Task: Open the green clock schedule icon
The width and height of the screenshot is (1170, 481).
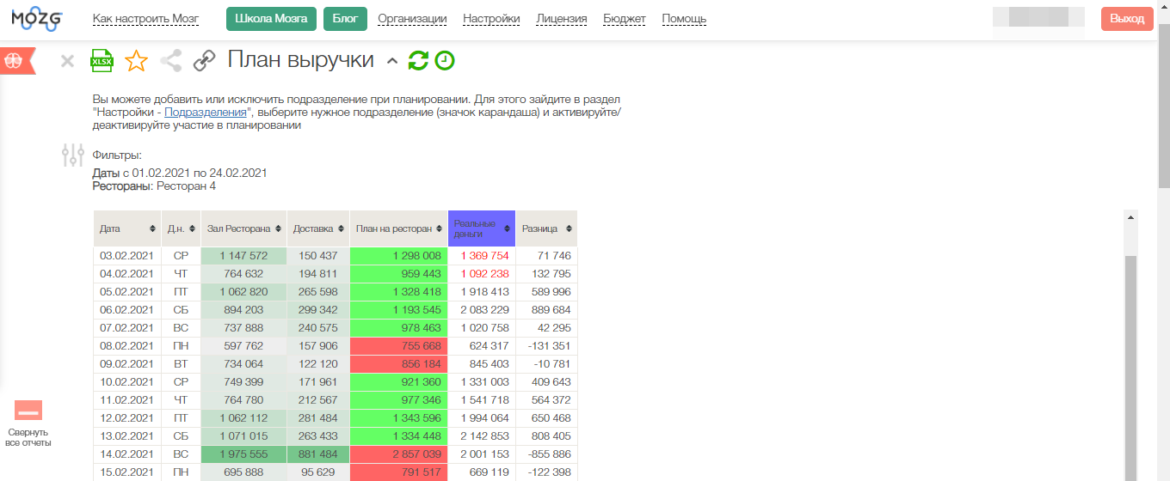Action: [444, 60]
